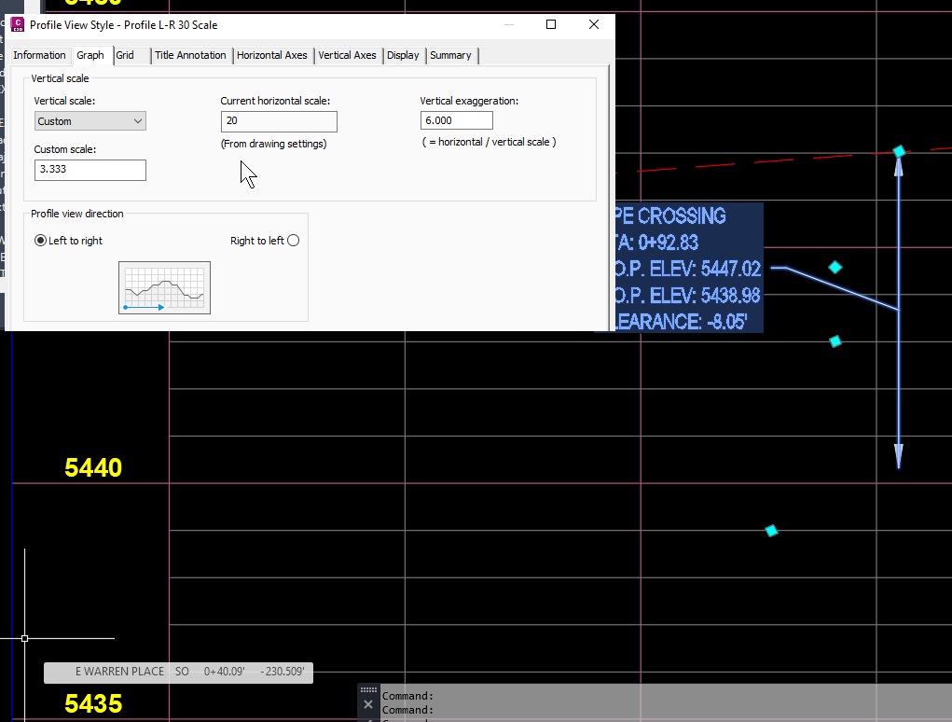Click the profile view direction preview image
Screen dimensions: 952x722
click(x=164, y=287)
